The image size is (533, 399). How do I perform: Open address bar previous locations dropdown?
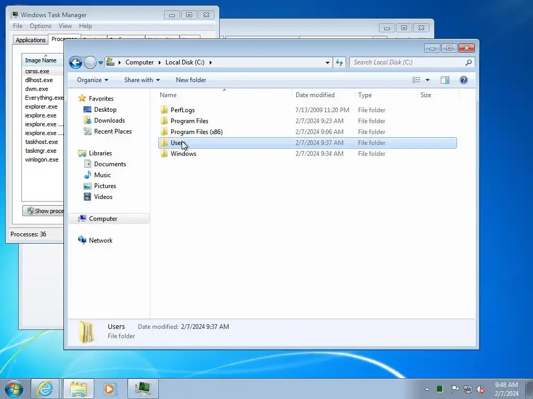(x=327, y=62)
